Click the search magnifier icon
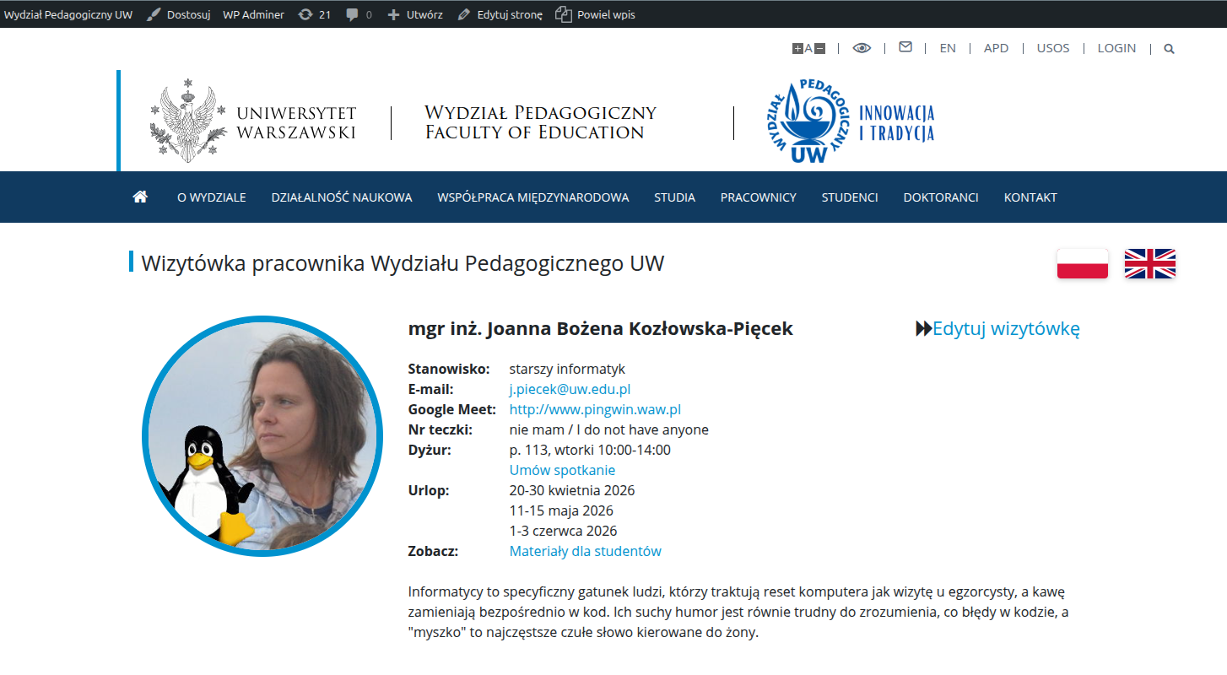This screenshot has width=1227, height=675. [1169, 49]
